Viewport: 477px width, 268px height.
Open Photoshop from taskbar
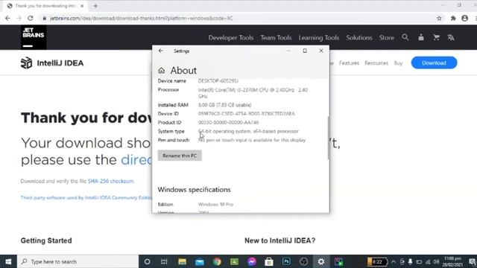click(x=286, y=261)
